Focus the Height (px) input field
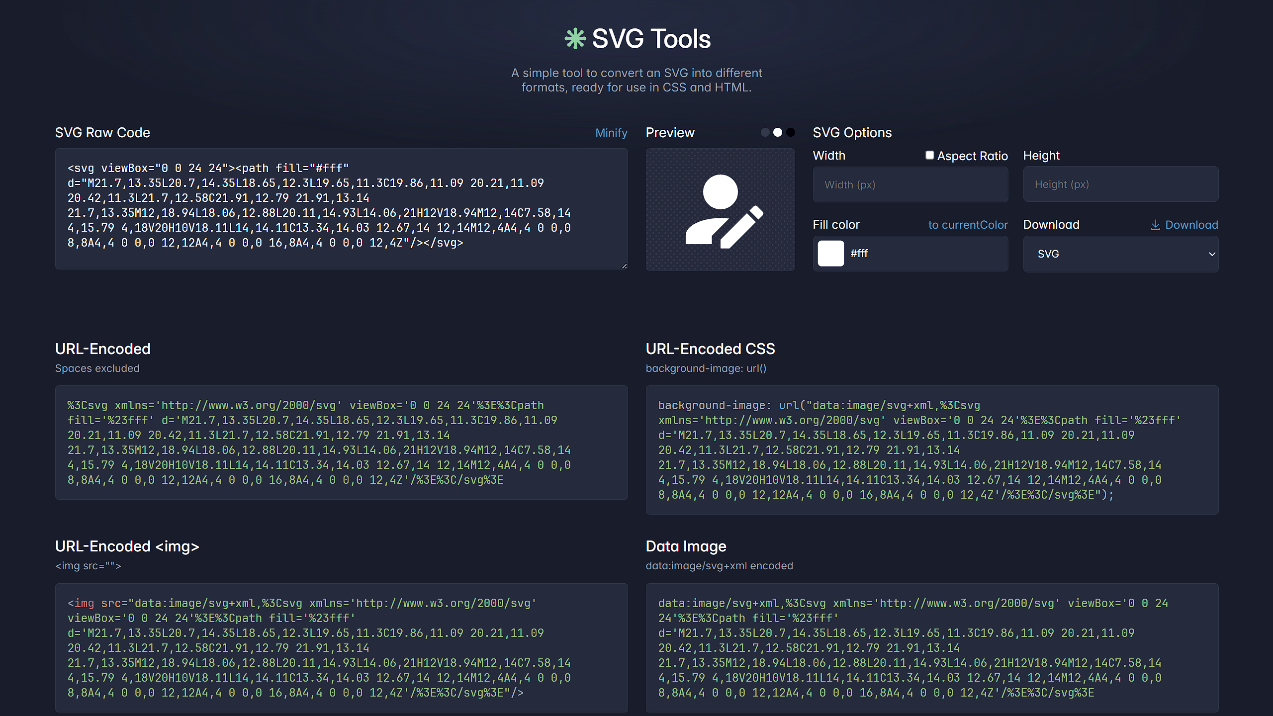Screen dimensions: 1273x716 pyautogui.click(x=1120, y=184)
